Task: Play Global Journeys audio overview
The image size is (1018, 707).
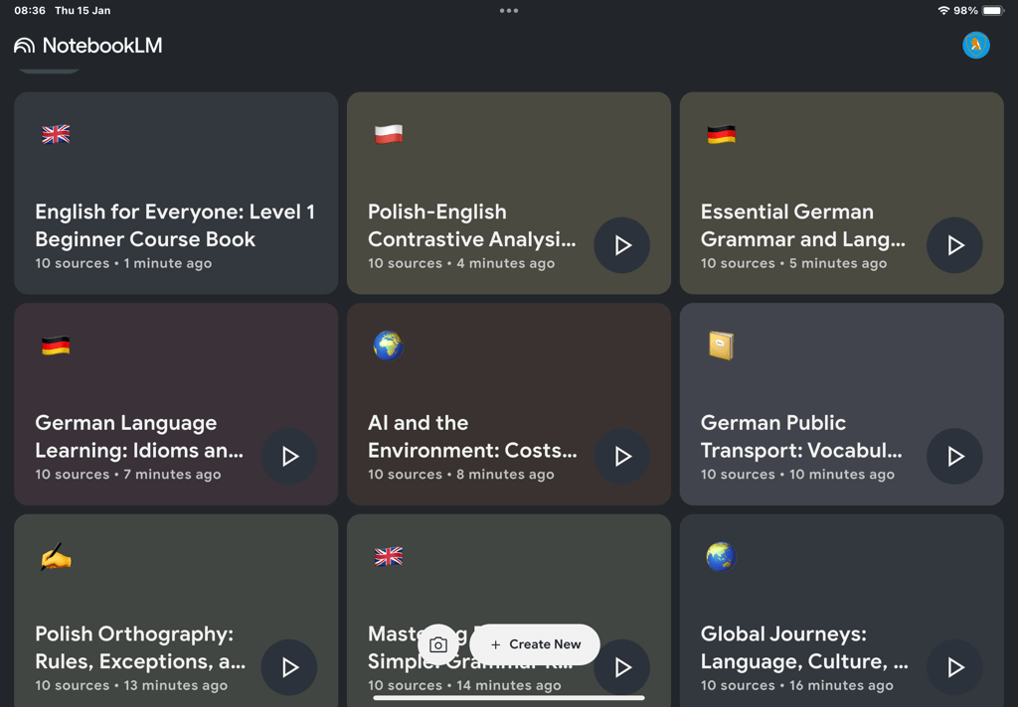Action: coord(954,667)
